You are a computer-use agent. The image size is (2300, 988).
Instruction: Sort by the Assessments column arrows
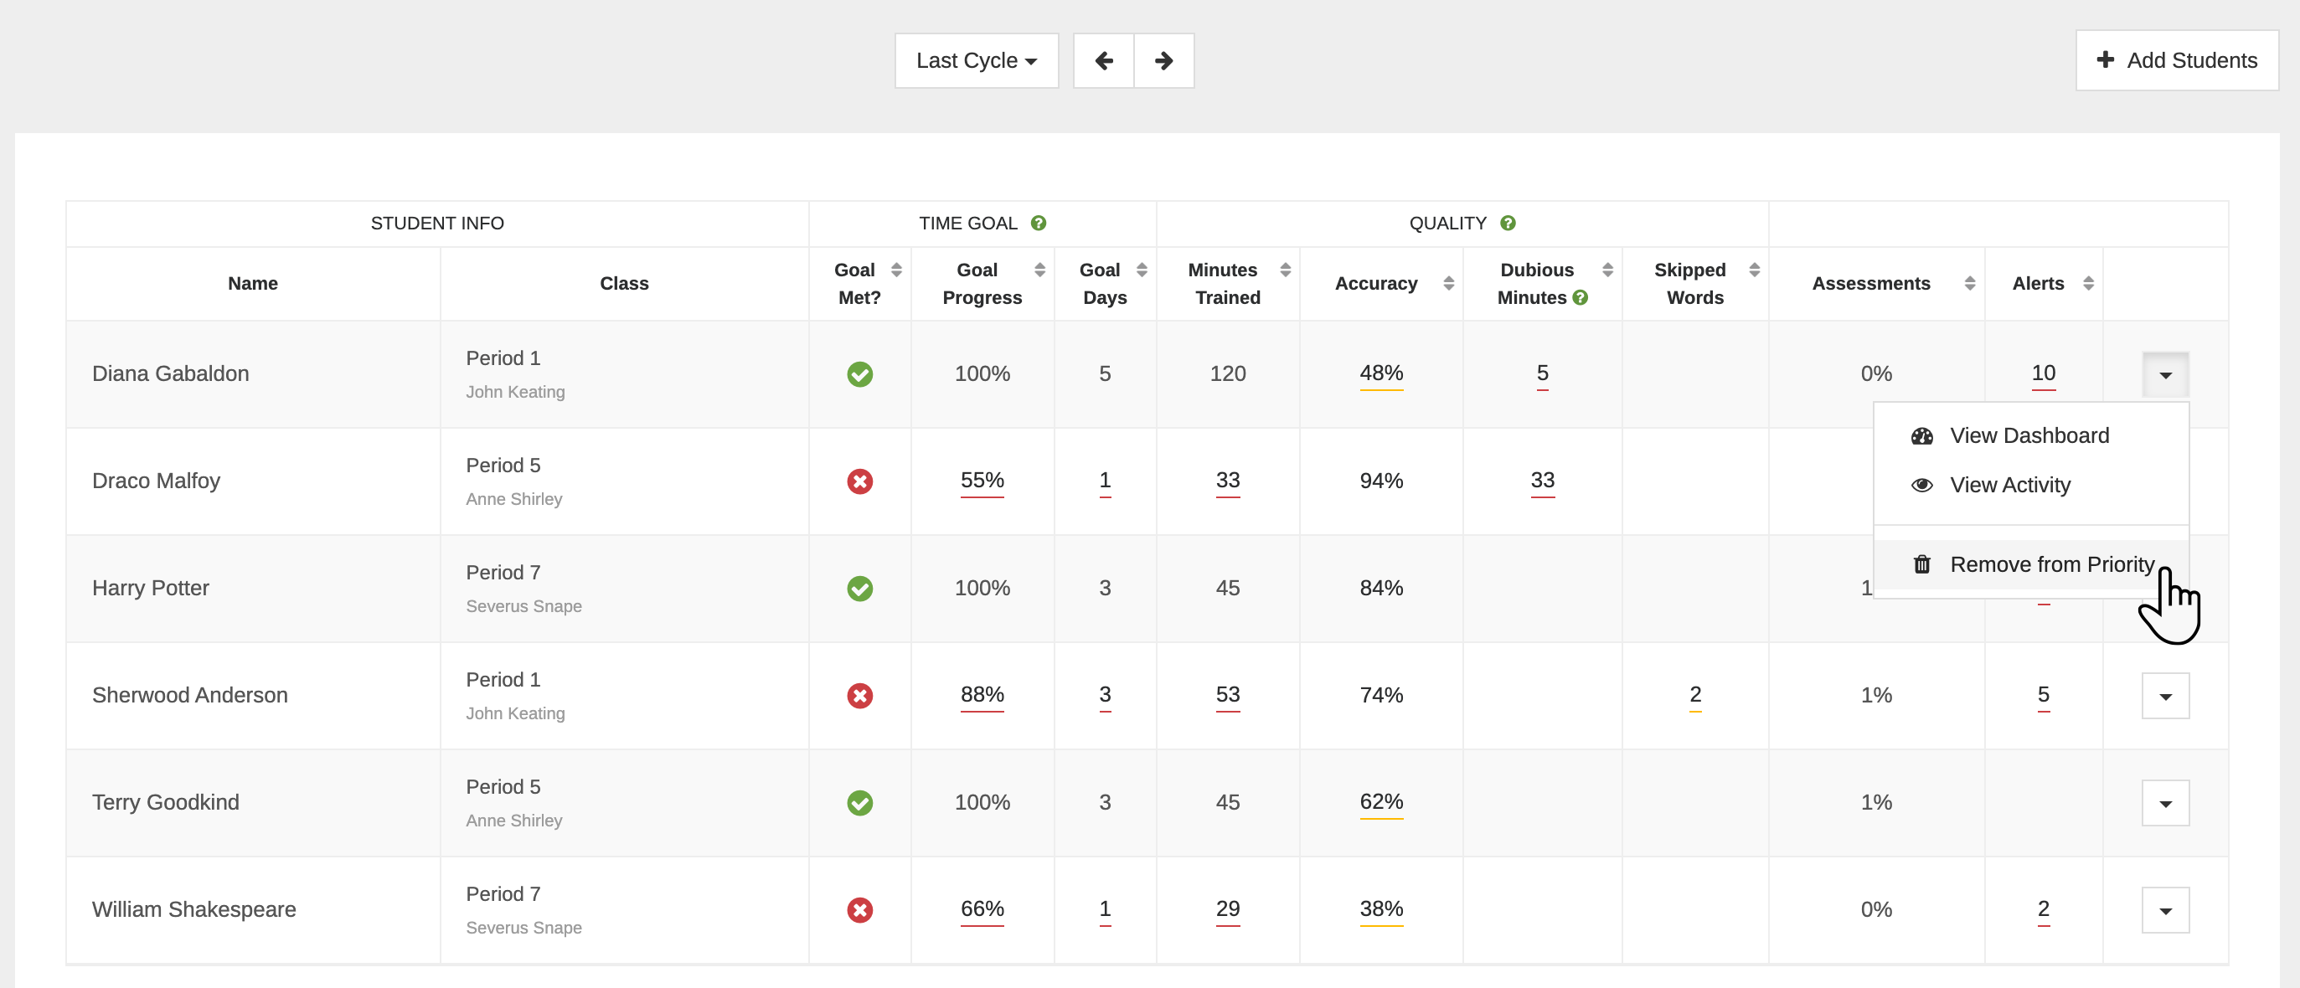click(x=1970, y=284)
